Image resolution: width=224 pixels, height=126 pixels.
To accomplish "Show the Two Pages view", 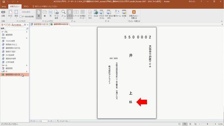I will (x=76, y=14).
